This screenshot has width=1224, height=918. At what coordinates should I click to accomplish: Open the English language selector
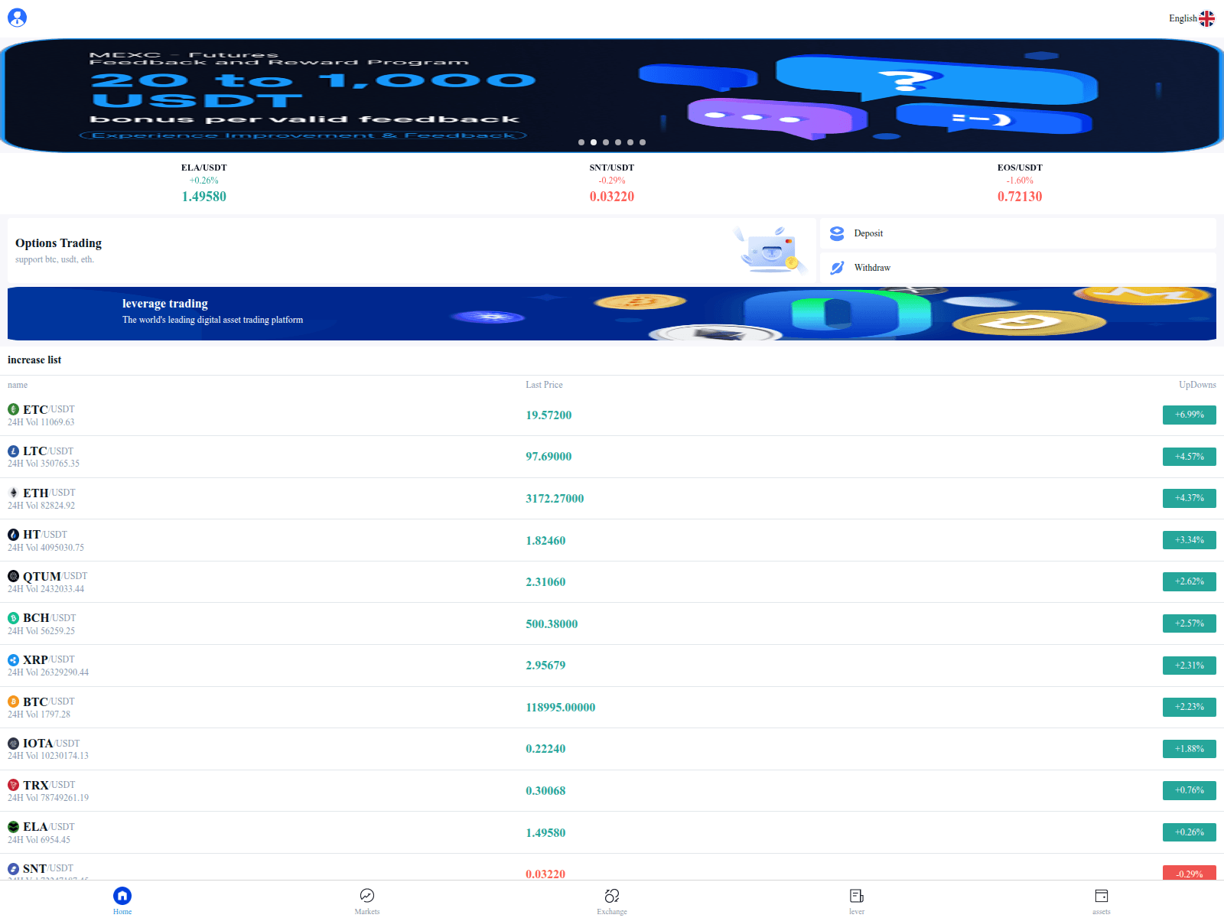point(1191,18)
